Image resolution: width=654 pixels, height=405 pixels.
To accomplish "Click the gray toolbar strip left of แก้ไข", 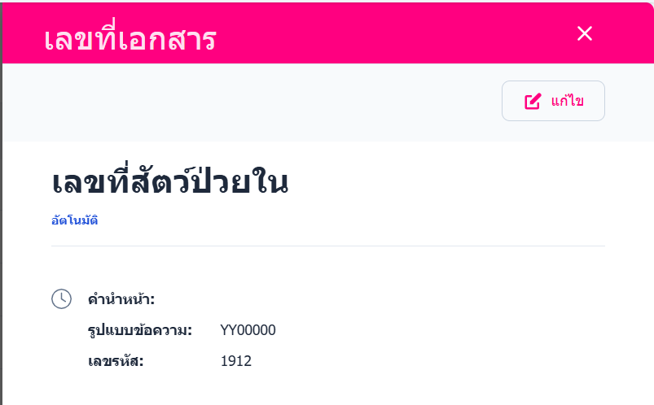I will coord(244,102).
